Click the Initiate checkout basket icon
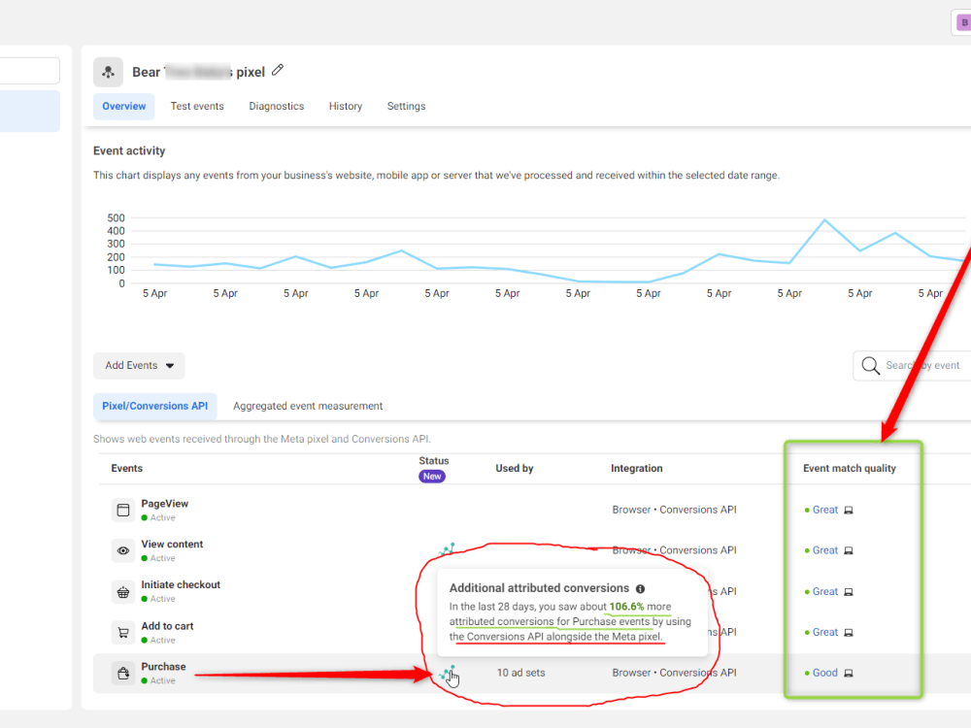Screen dimensions: 971x728 click(x=123, y=592)
